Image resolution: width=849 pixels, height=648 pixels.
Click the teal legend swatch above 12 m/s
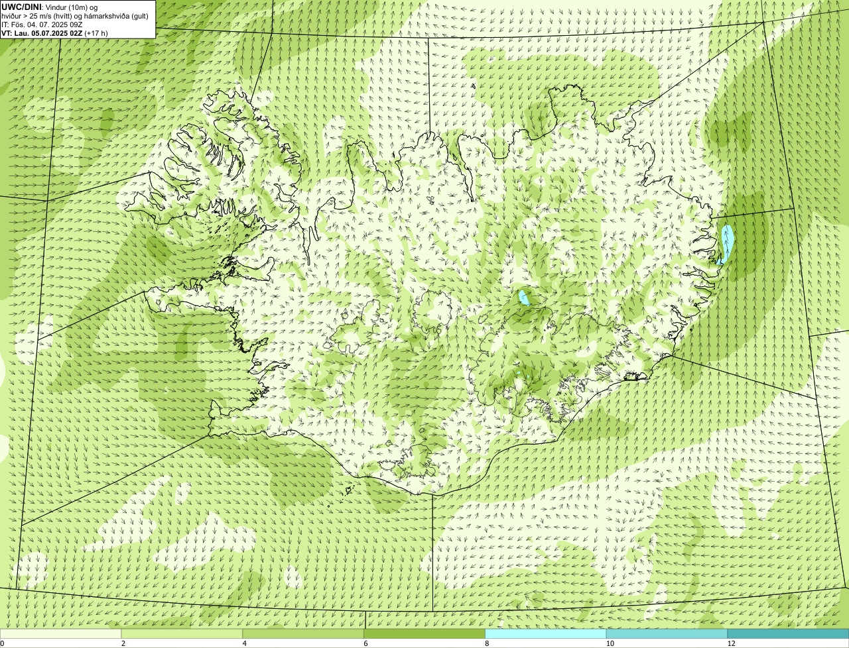(788, 633)
